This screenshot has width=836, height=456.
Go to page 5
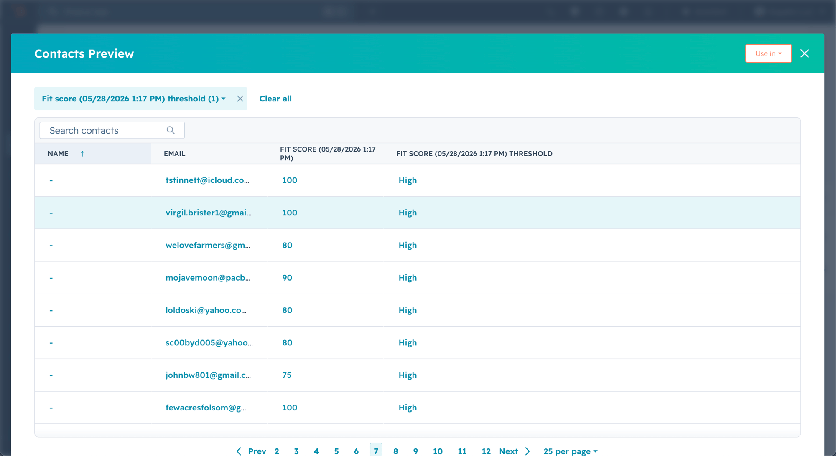[x=336, y=451]
